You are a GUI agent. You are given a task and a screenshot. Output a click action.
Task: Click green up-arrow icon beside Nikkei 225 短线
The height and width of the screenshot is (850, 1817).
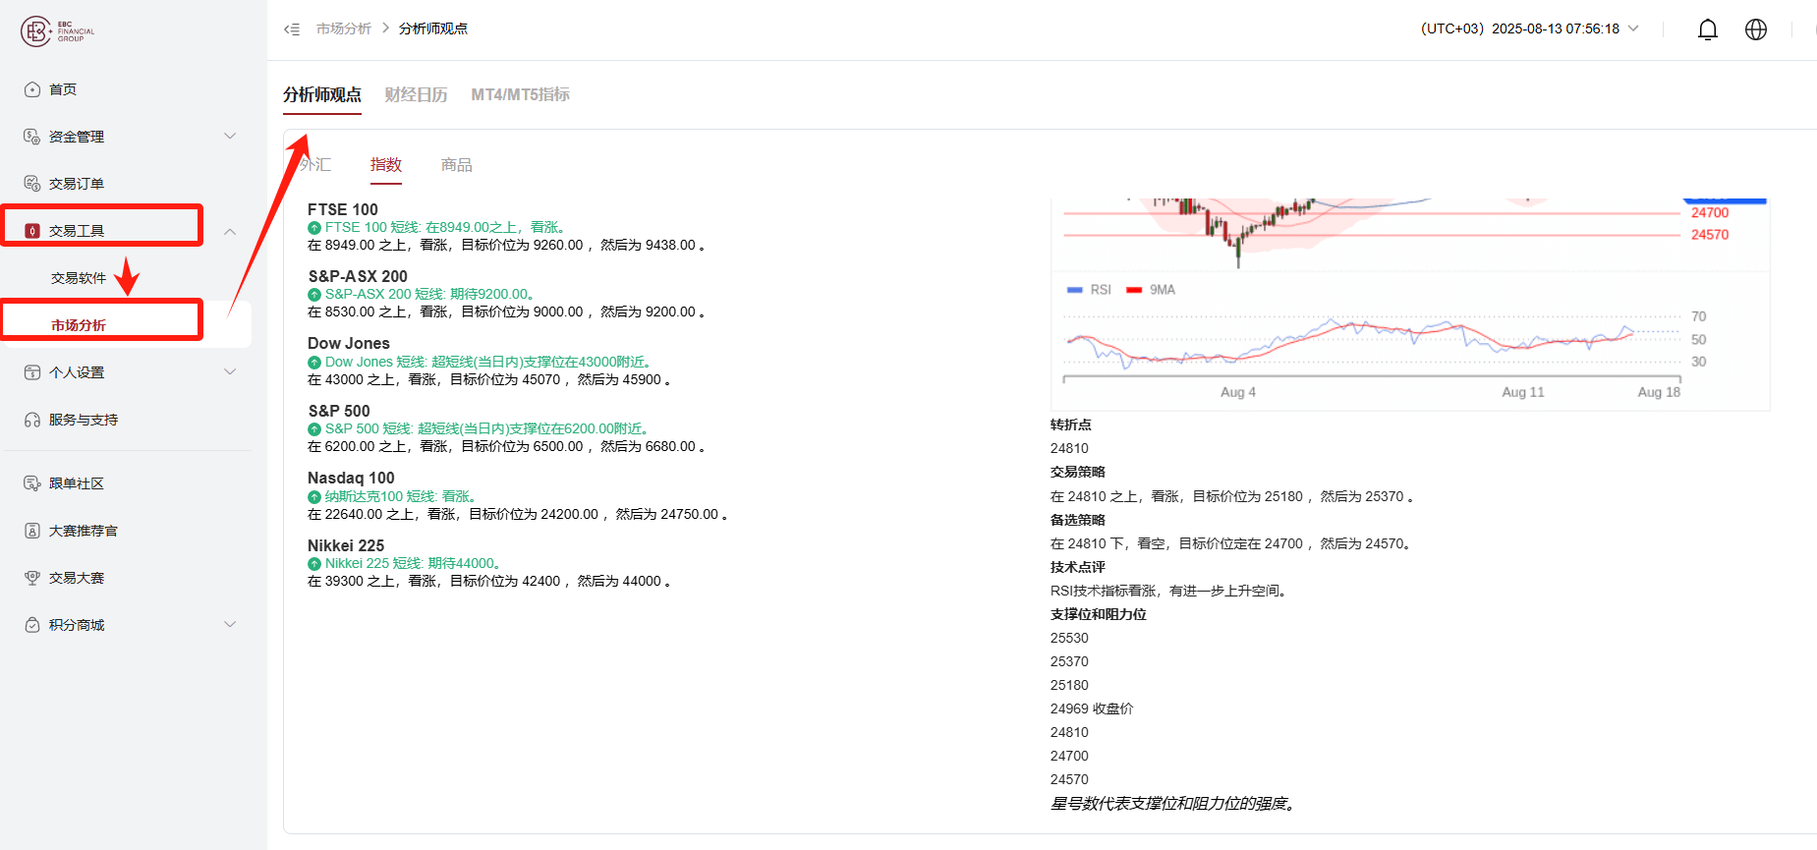point(314,564)
